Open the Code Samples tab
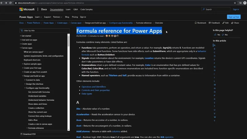This screenshot has height=139, width=247. [86, 10]
